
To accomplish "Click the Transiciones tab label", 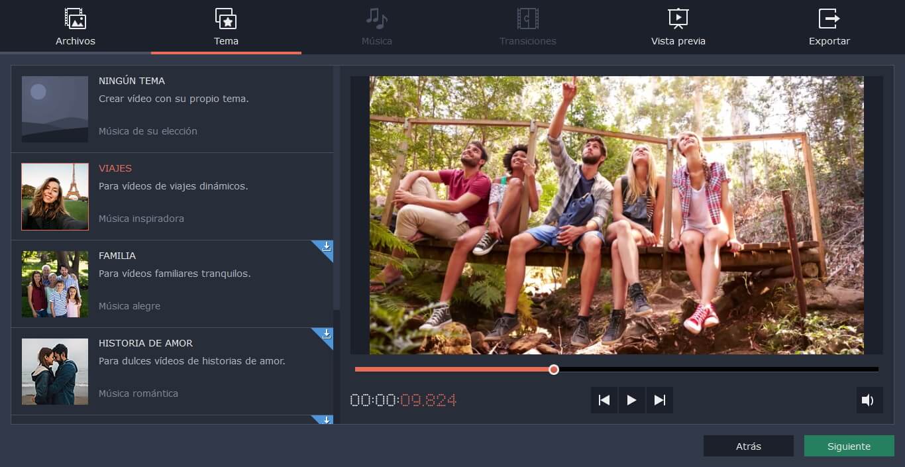I will (x=528, y=41).
